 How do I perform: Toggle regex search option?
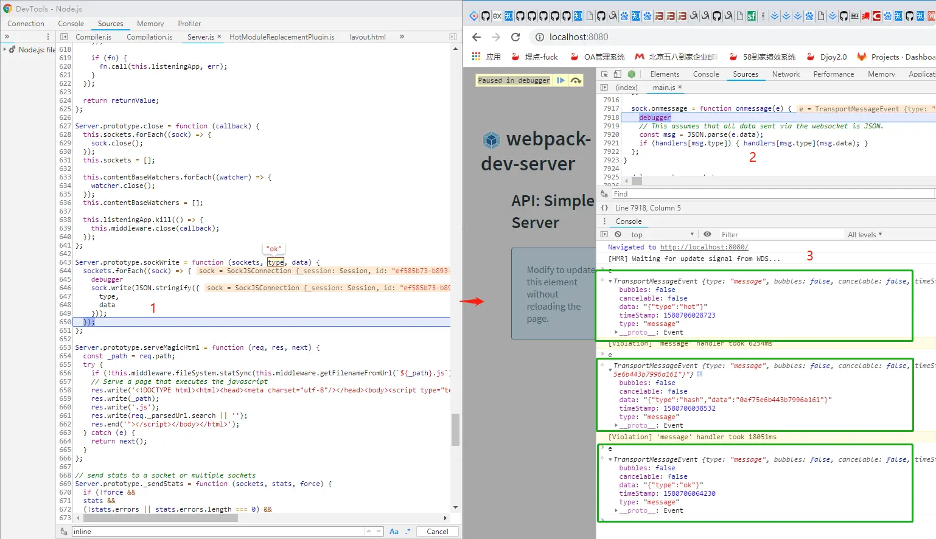(408, 532)
